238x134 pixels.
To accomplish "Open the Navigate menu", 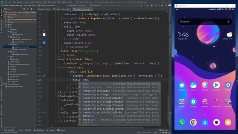I will (x=20, y=2).
